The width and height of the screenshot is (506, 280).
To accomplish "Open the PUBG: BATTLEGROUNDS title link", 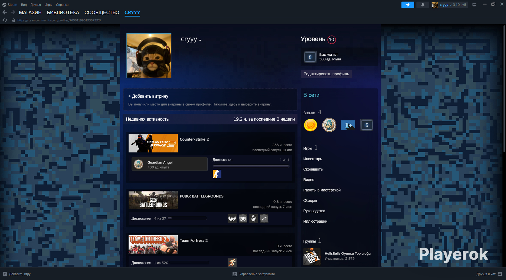I will 202,196.
